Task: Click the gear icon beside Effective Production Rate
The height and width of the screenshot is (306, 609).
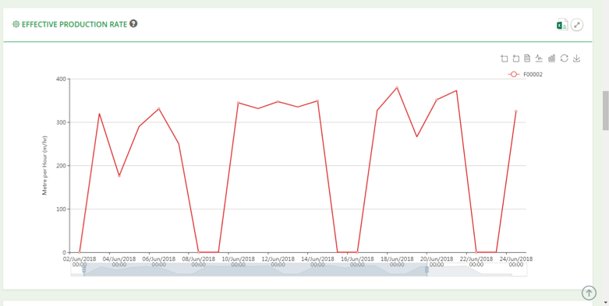Action: click(x=16, y=24)
